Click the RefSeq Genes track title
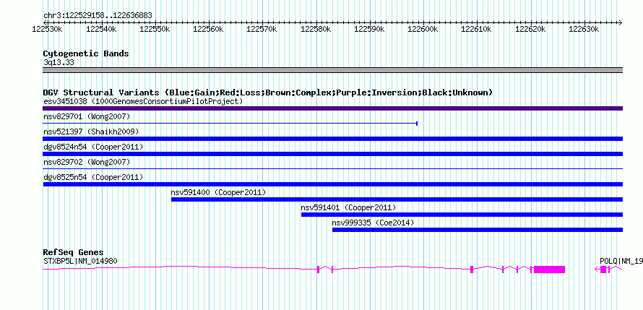Image resolution: width=643 pixels, height=310 pixels. (73, 252)
